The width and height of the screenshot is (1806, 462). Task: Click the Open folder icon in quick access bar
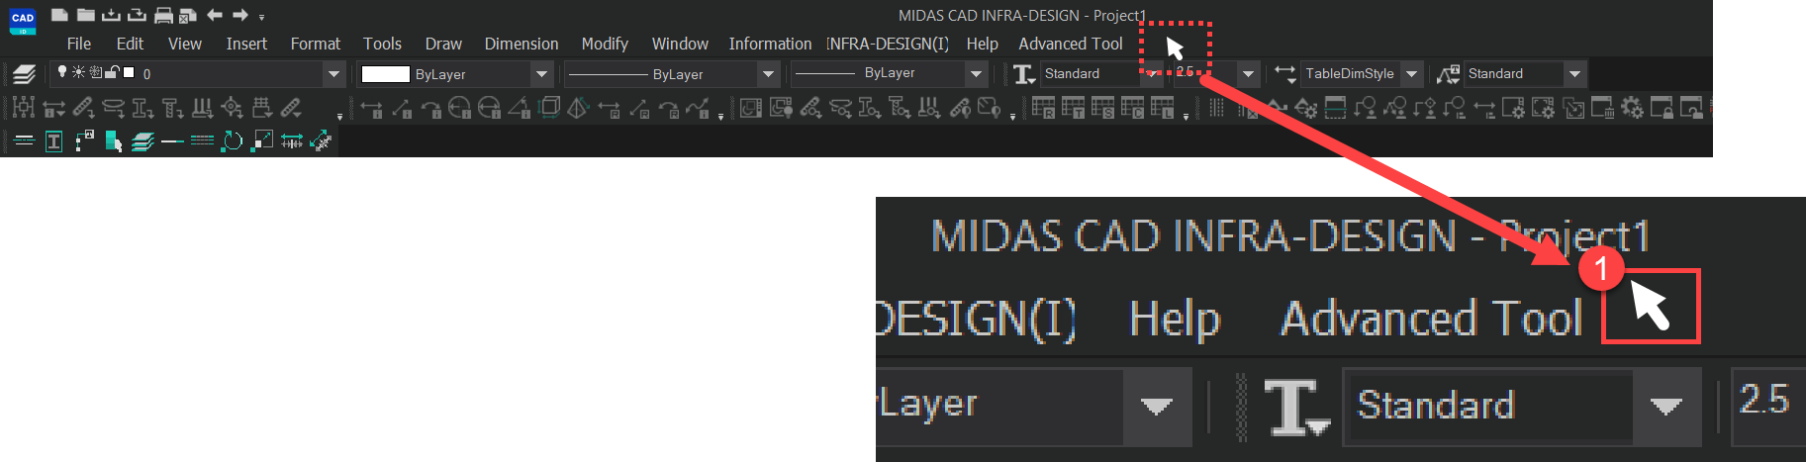pyautogui.click(x=86, y=15)
